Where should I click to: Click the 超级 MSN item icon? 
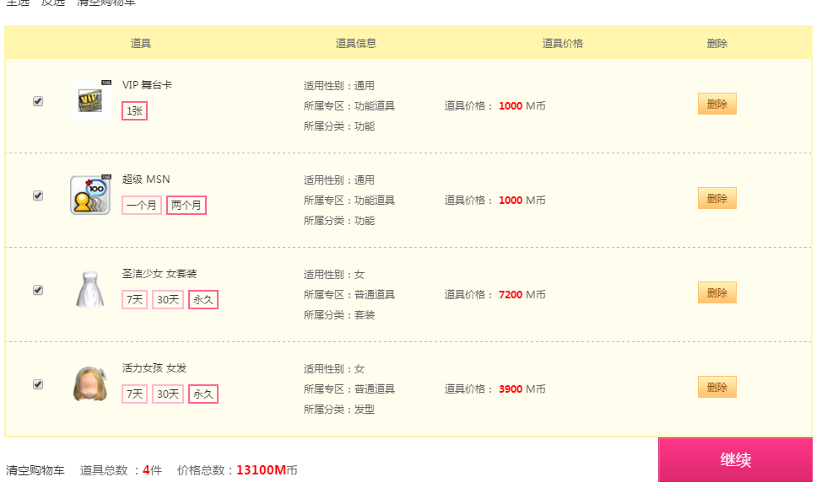pyautogui.click(x=91, y=195)
